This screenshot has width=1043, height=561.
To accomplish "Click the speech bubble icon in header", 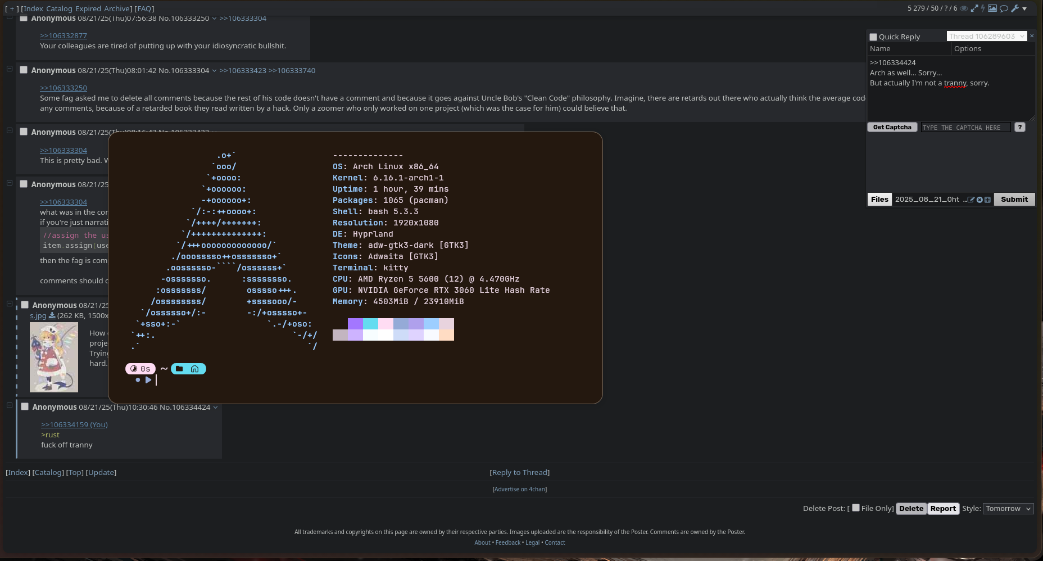I will pyautogui.click(x=1004, y=8).
